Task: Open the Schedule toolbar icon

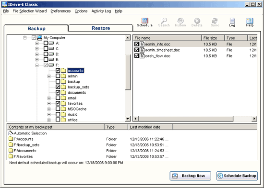Action: (x=144, y=21)
